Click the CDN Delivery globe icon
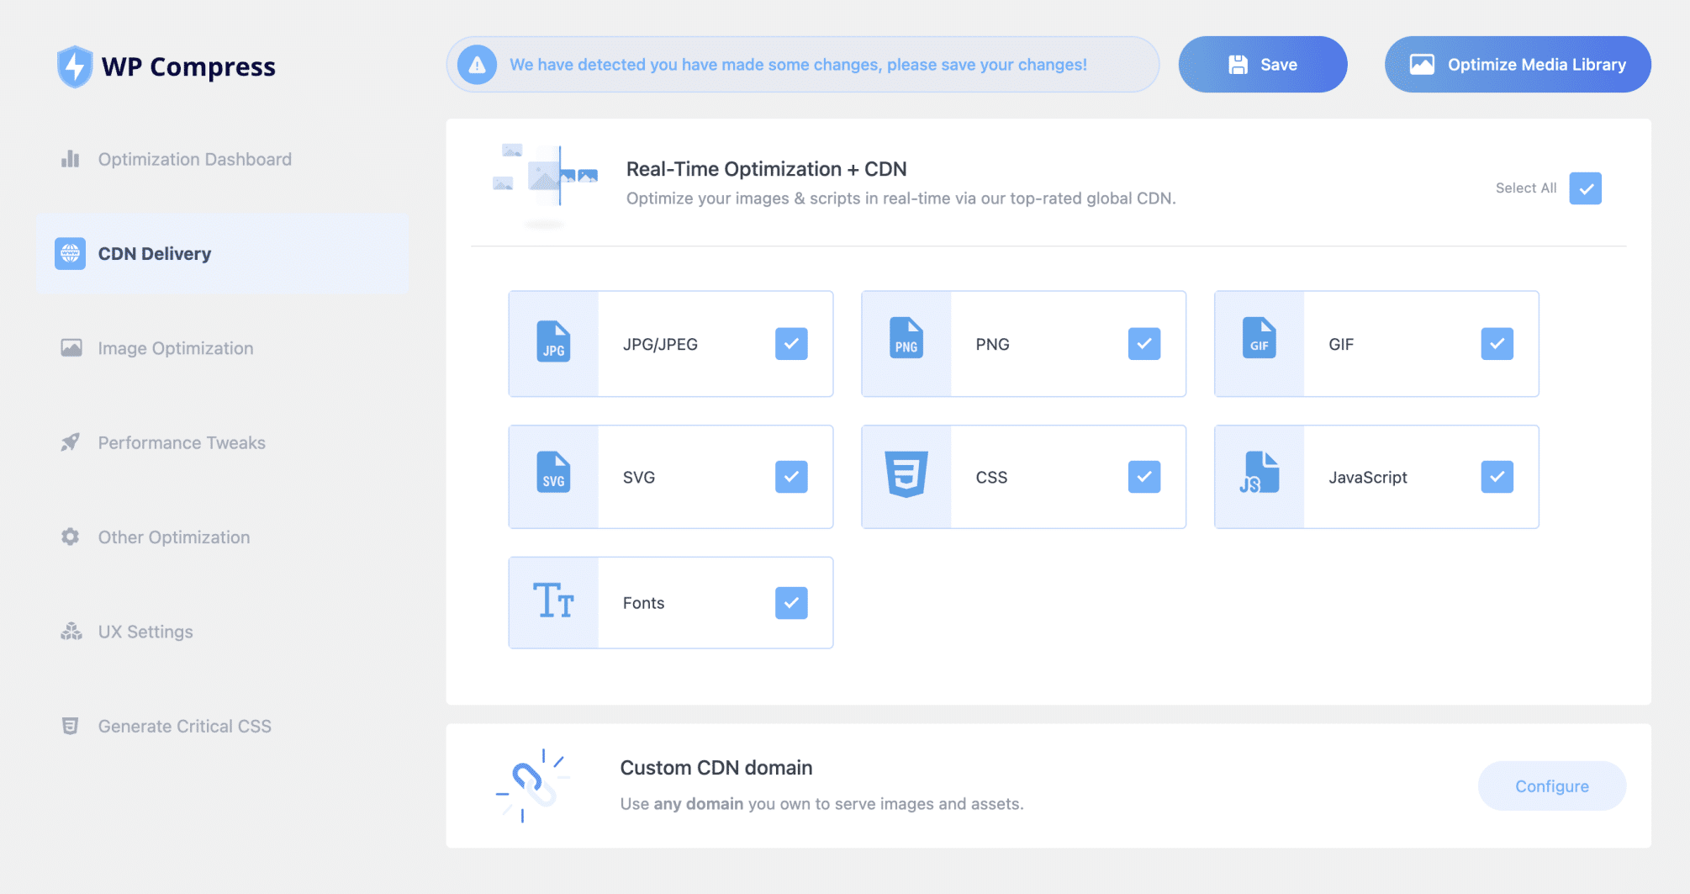1690x894 pixels. (x=71, y=253)
